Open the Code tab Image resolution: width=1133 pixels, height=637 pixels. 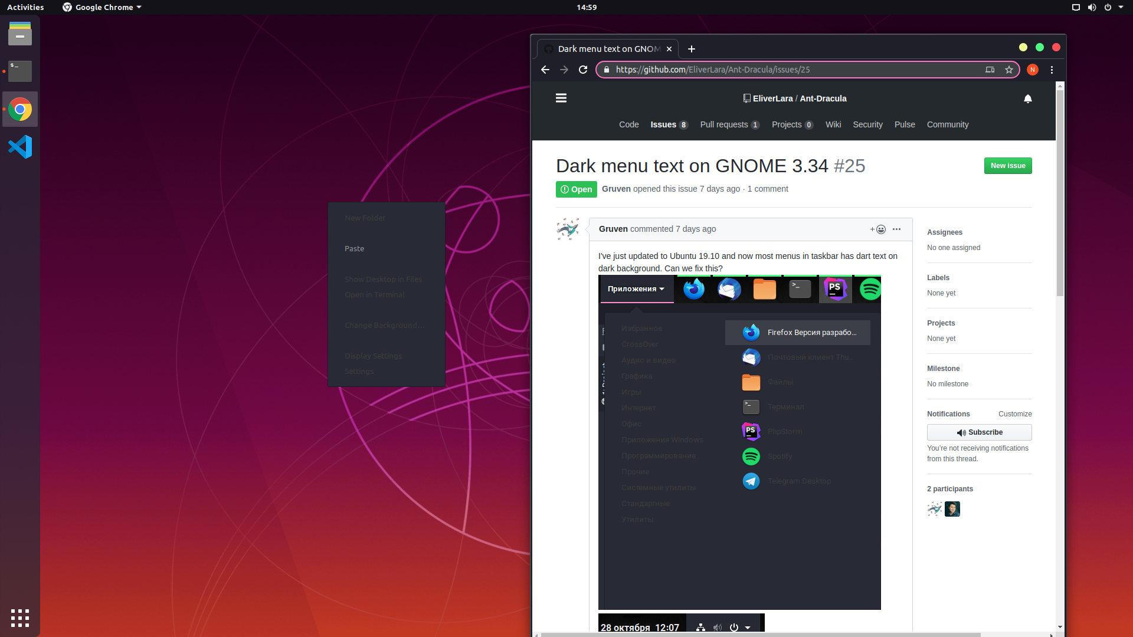coord(629,124)
